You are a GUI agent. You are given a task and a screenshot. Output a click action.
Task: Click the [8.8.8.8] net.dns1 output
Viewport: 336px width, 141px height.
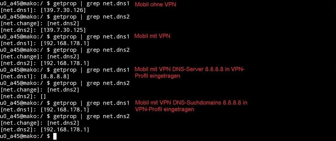[x=55, y=77]
